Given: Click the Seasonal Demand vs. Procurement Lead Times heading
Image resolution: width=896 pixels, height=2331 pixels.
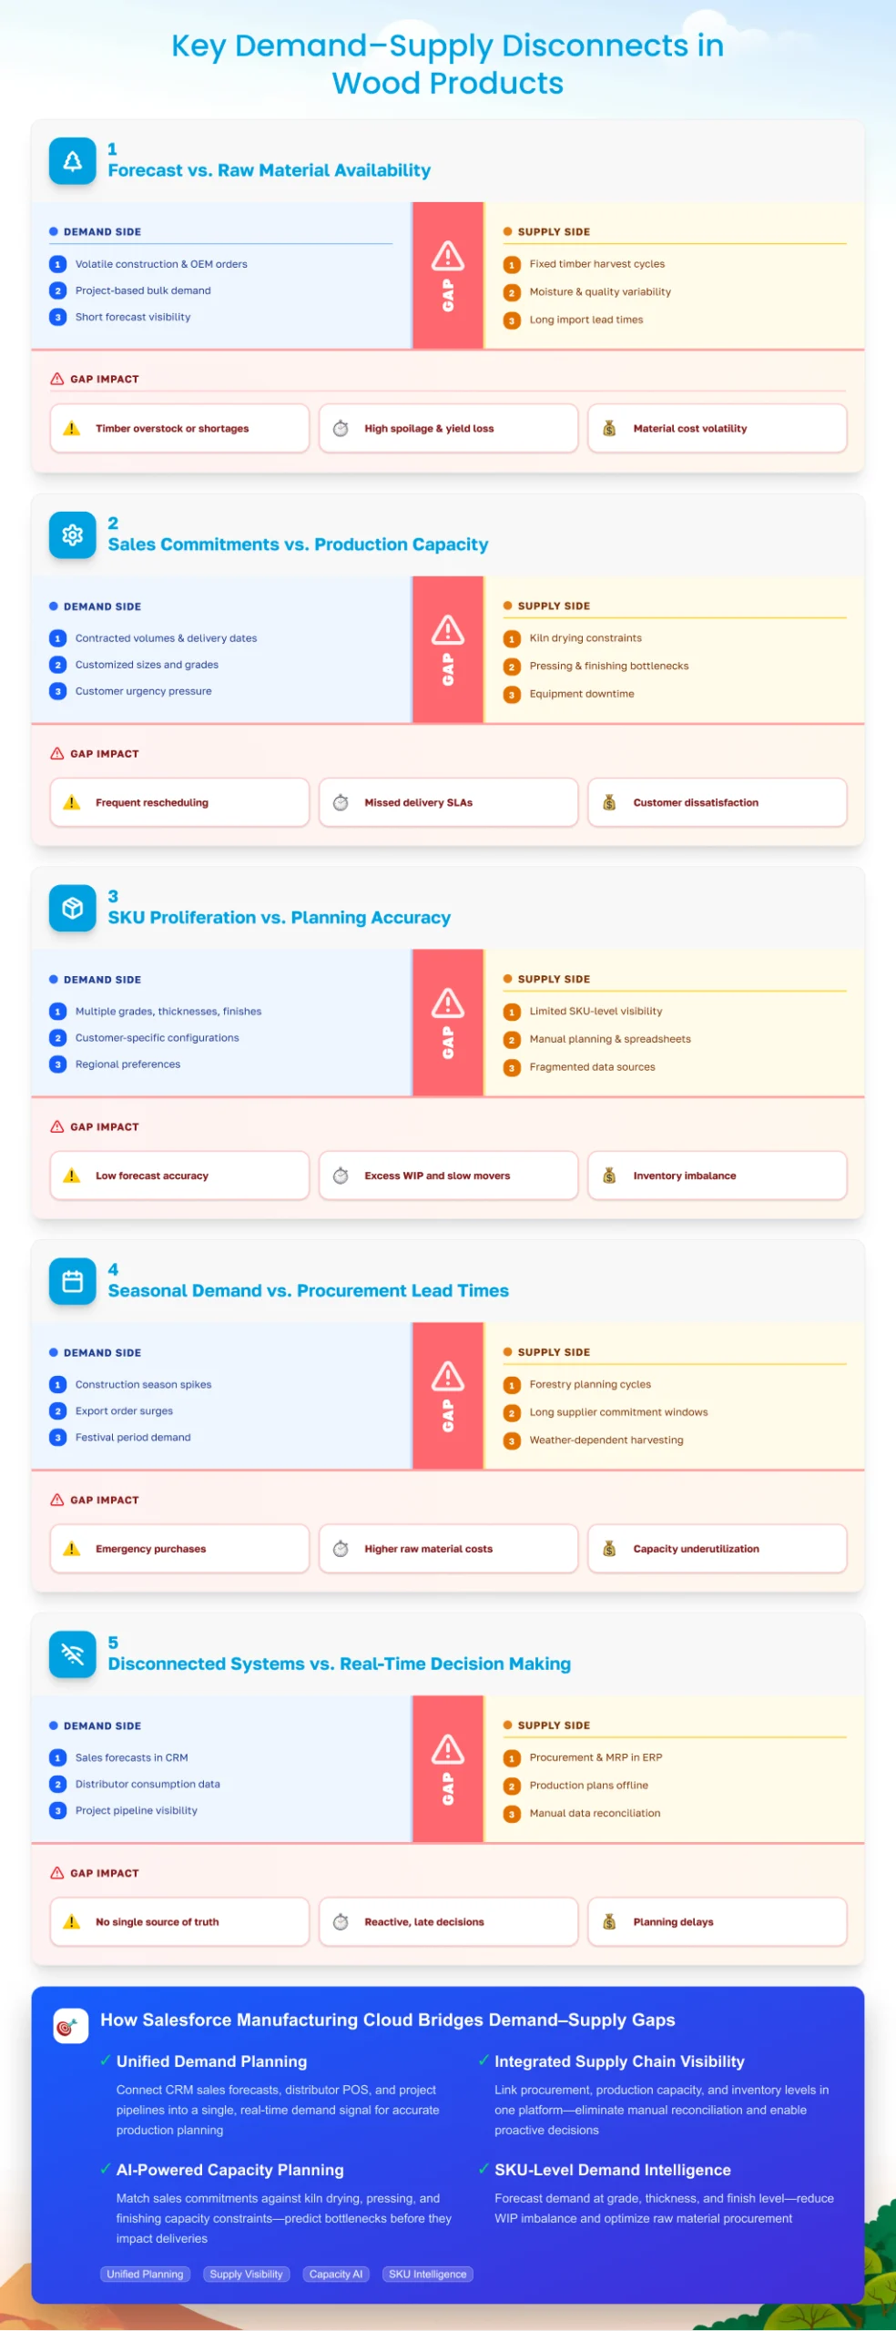Looking at the screenshot, I should (308, 1290).
